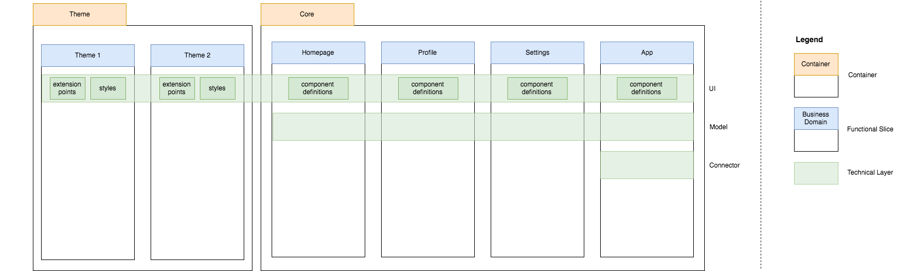
Task: Select Homepage's component definitions box
Action: pyautogui.click(x=318, y=88)
